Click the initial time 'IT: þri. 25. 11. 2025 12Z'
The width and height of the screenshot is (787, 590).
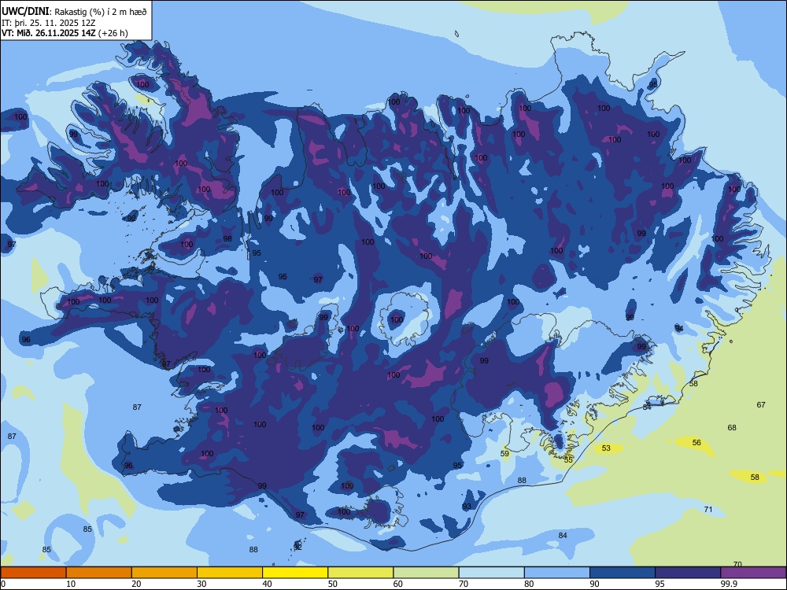tap(48, 23)
